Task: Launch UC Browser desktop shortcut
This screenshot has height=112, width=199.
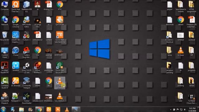Action: (16, 82)
